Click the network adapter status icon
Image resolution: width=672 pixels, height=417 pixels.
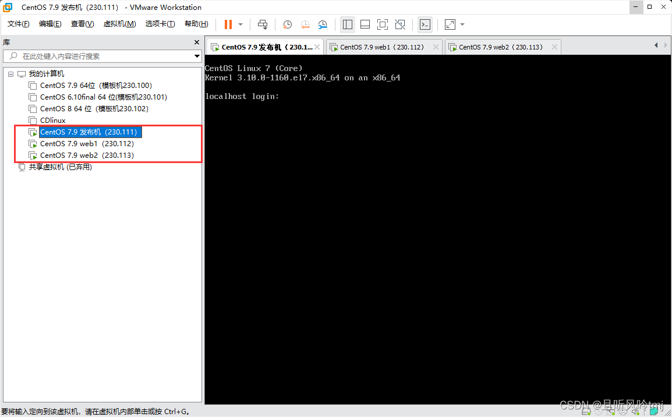click(x=611, y=412)
